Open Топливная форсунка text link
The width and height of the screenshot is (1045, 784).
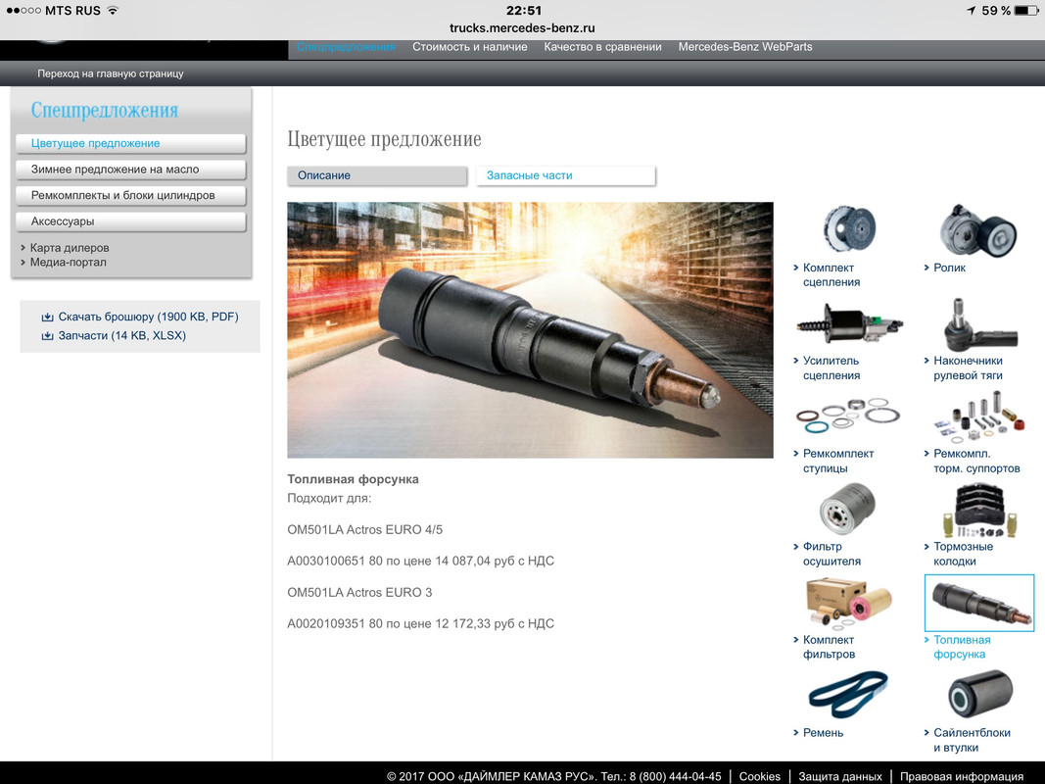pos(962,647)
